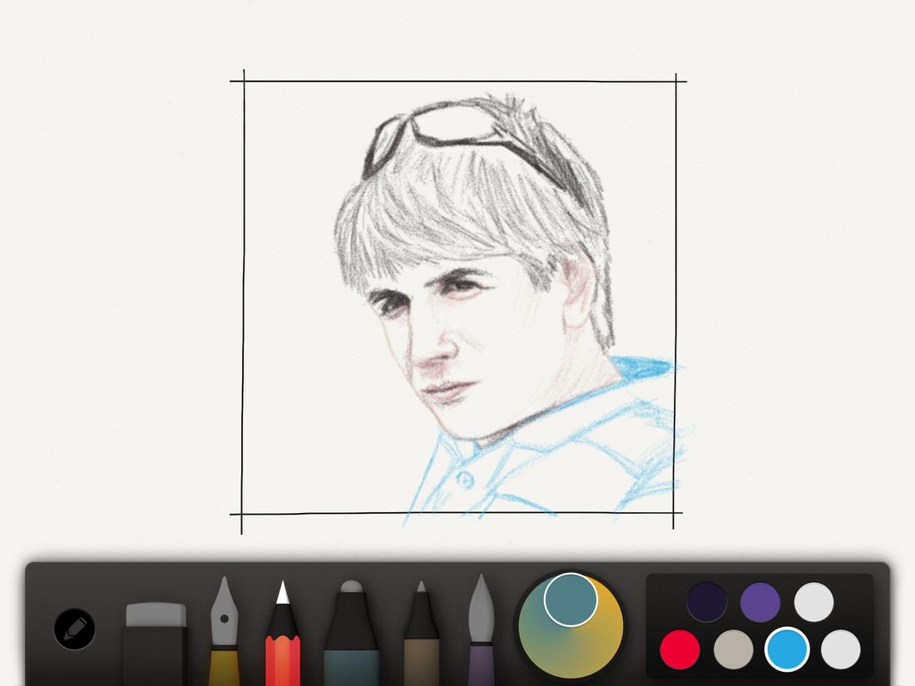Tap the hand-drawn frame border
The width and height of the screenshot is (915, 686).
coord(241,291)
